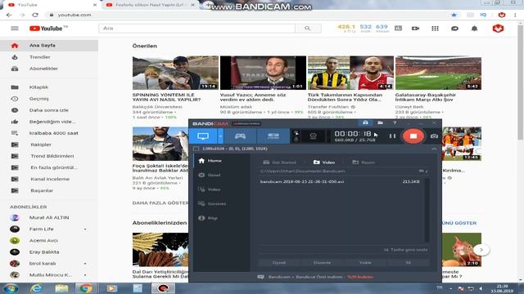Screen dimensions: 524x294
Task: Toggle the webcam overlay icon in Bandicam
Action: [313, 136]
